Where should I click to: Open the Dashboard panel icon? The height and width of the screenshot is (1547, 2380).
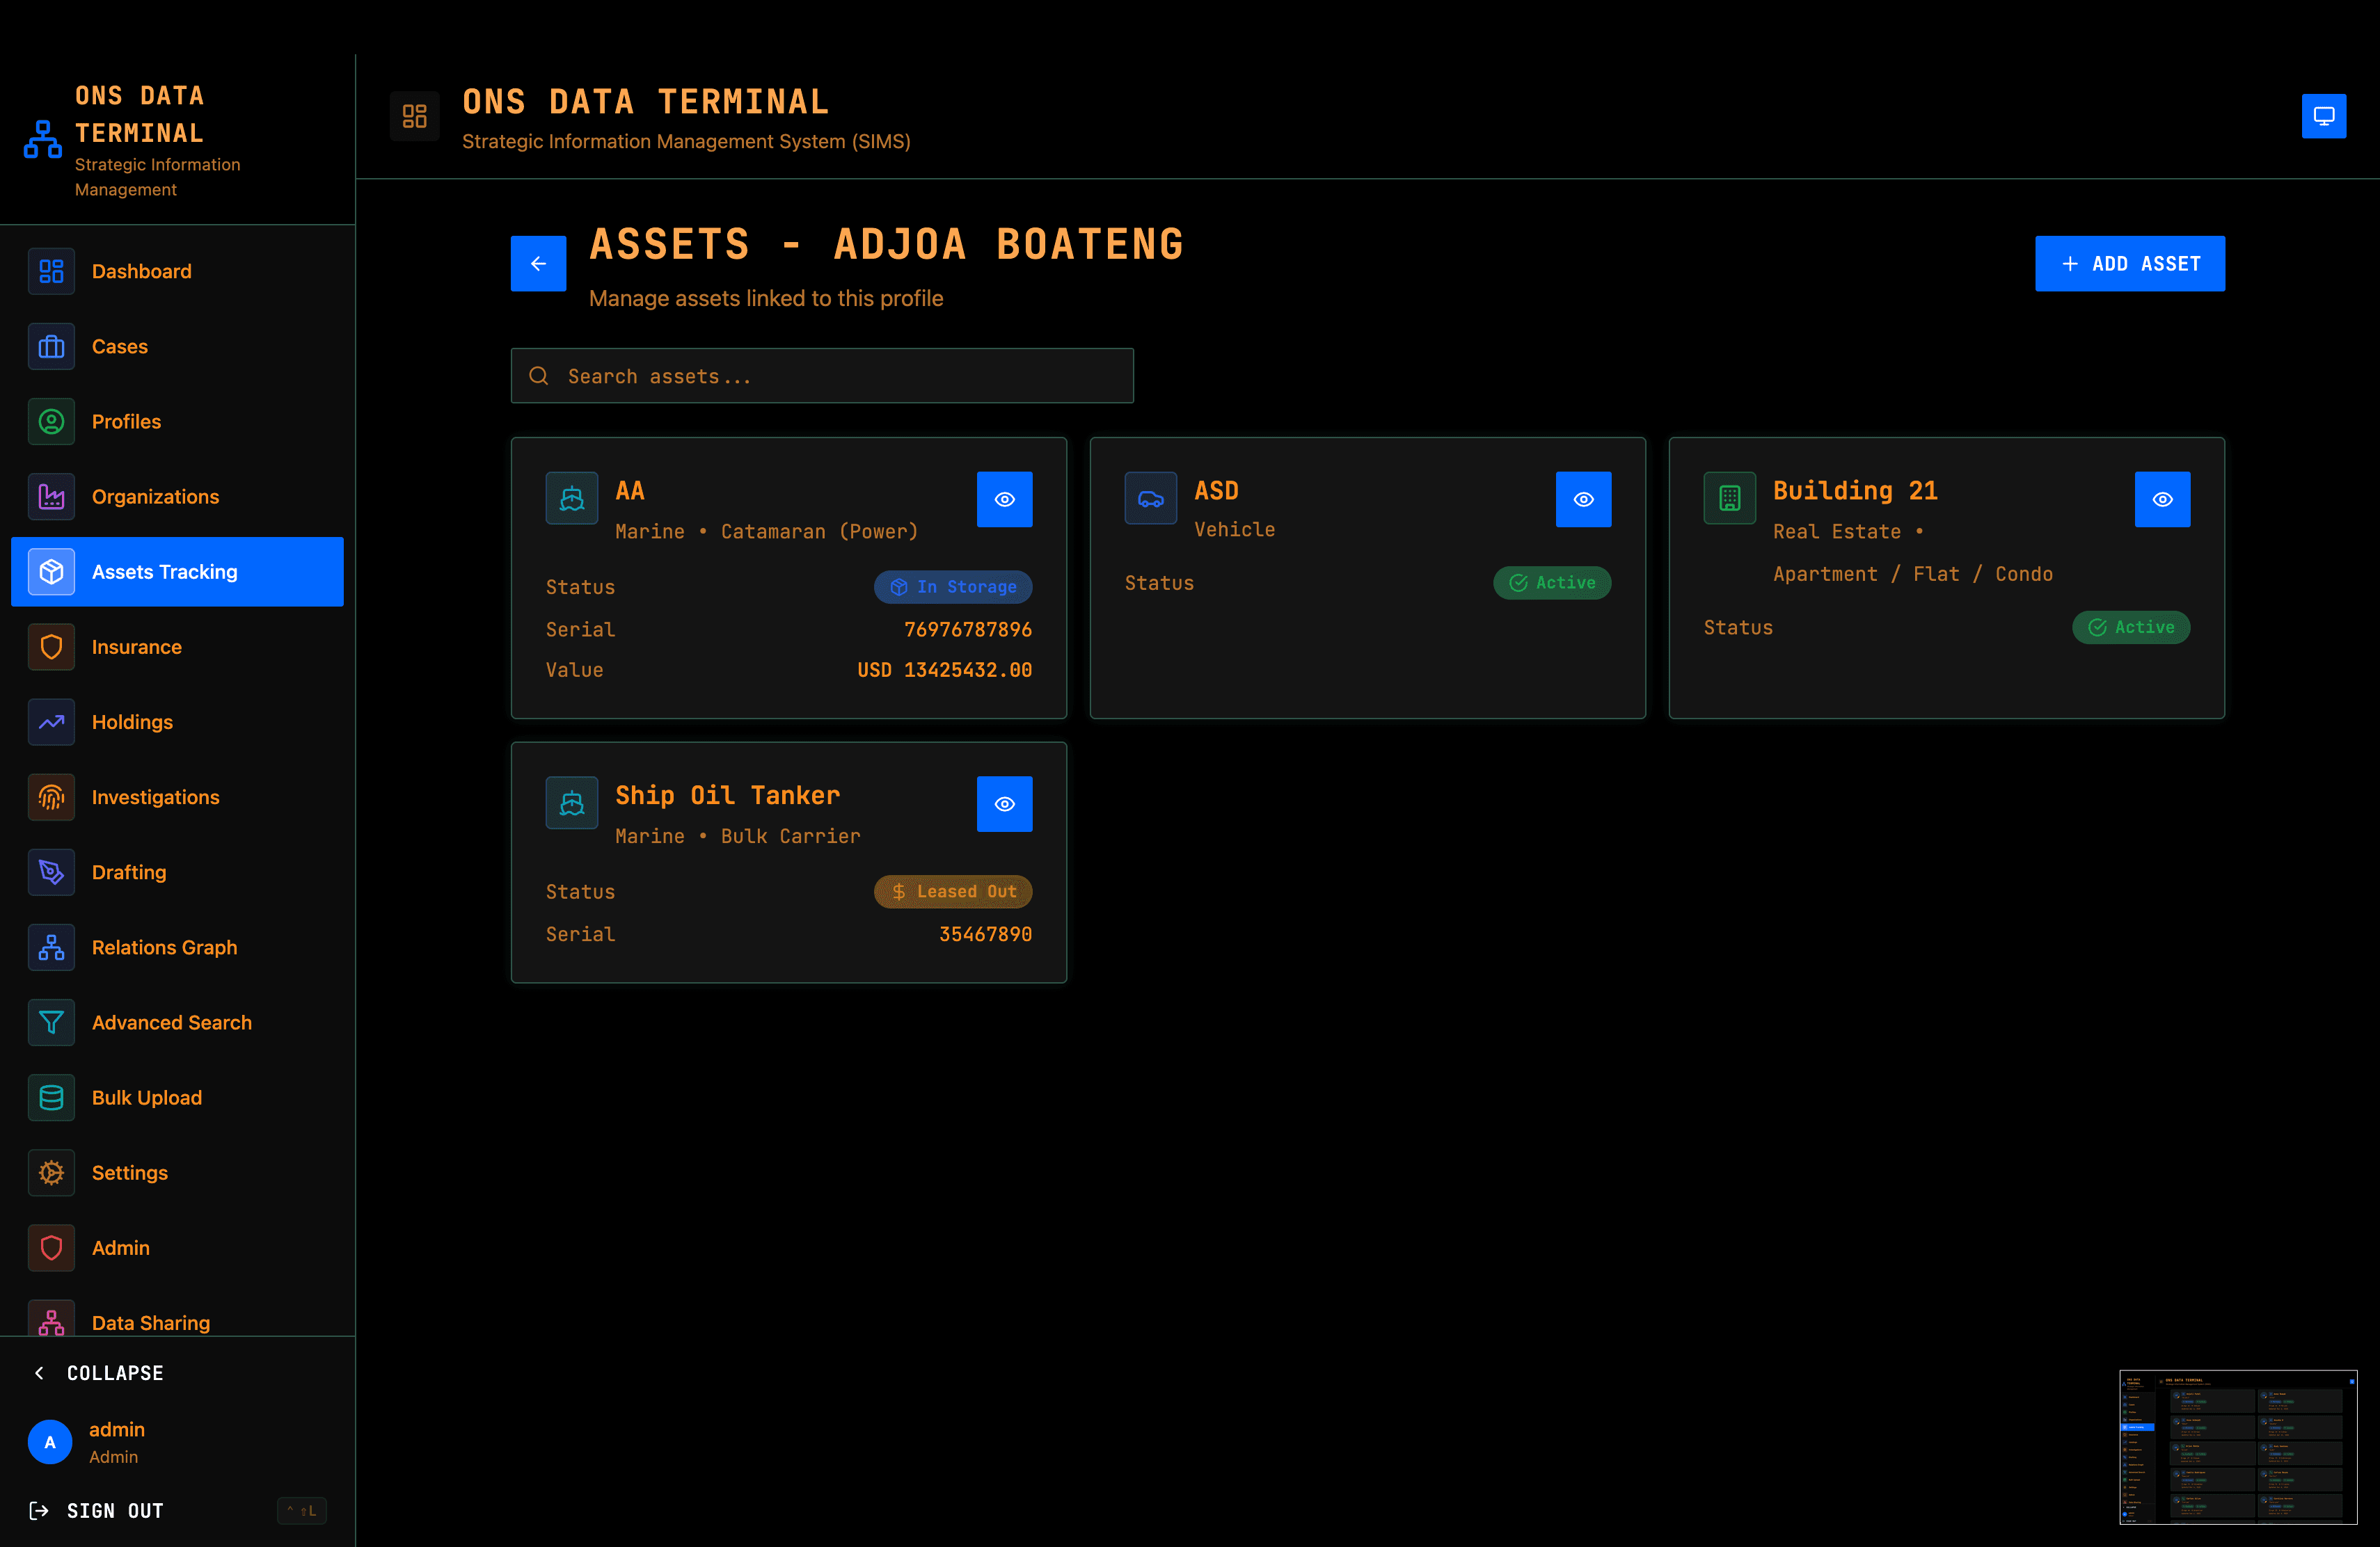coord(51,271)
